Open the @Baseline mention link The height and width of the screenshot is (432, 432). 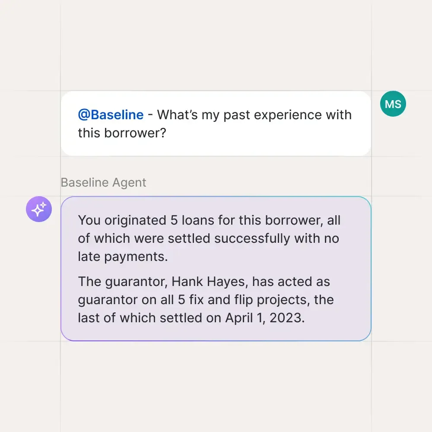click(111, 115)
